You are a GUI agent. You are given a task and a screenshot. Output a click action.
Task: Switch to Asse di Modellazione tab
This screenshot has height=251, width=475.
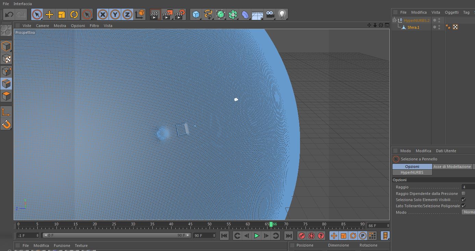click(x=452, y=167)
